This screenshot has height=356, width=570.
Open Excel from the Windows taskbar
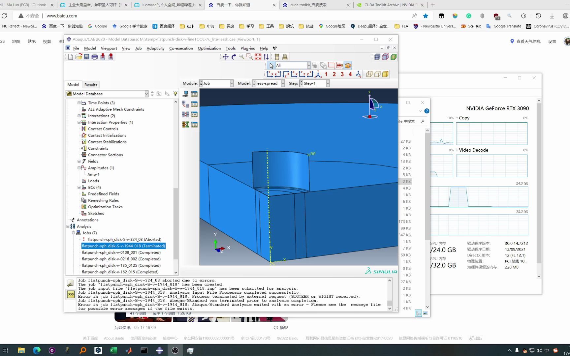click(x=113, y=350)
